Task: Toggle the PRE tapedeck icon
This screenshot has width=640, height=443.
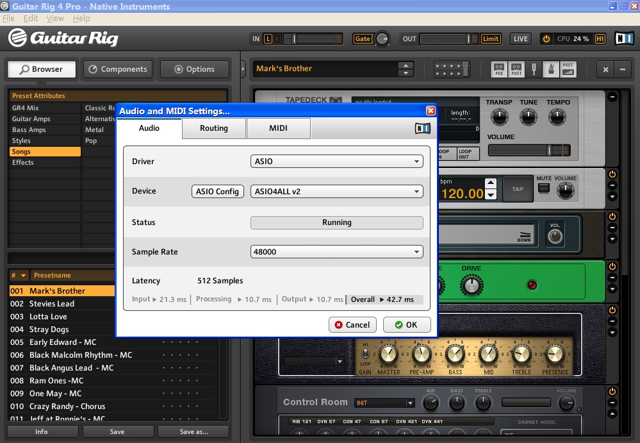Action: coord(499,69)
